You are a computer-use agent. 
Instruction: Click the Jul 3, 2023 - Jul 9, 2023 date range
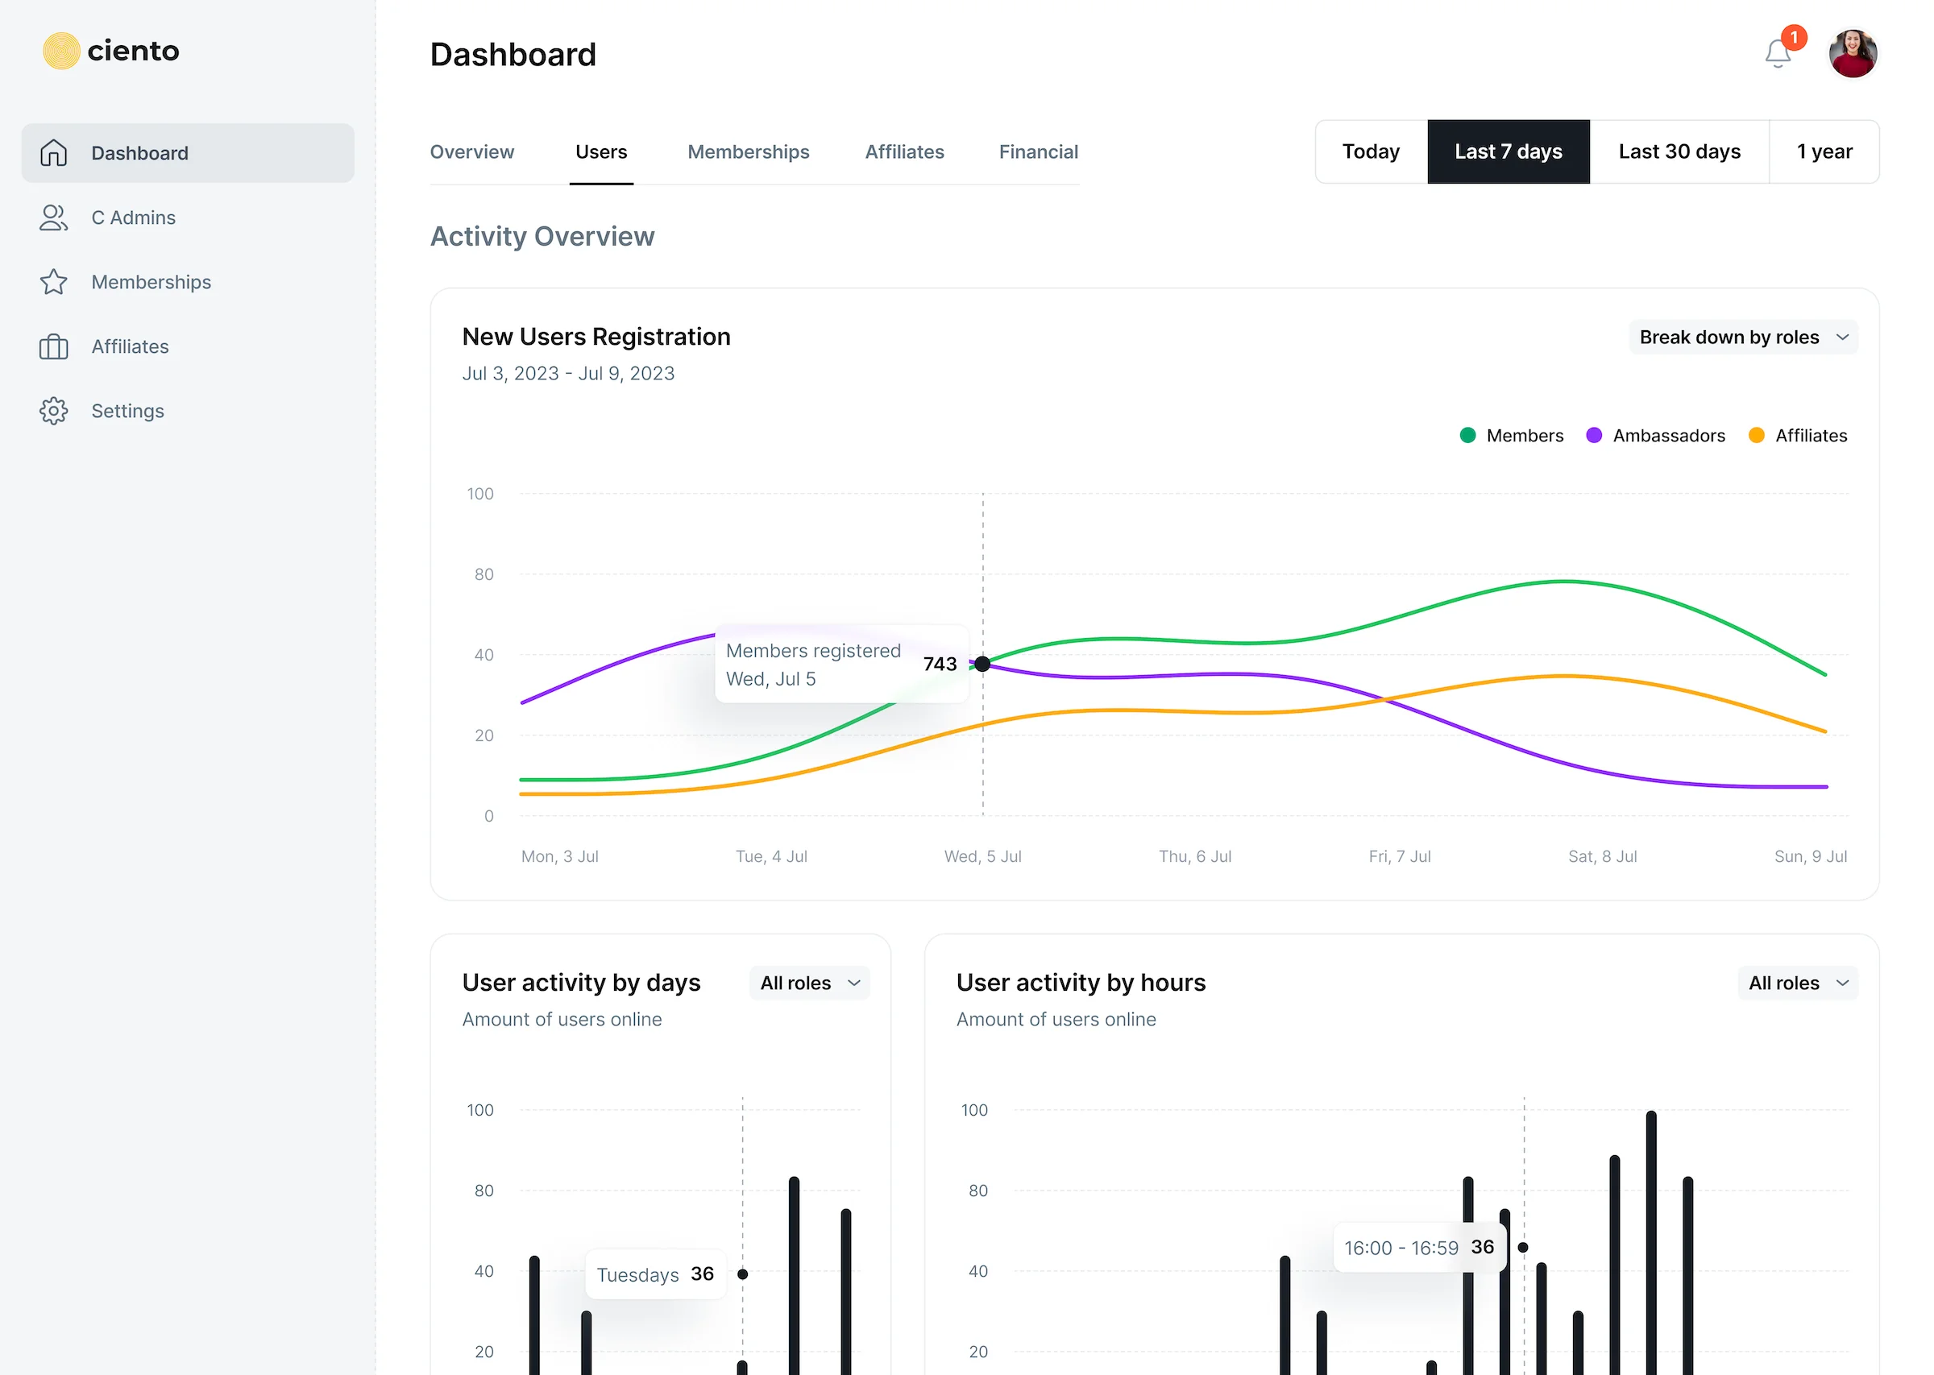pyautogui.click(x=568, y=374)
